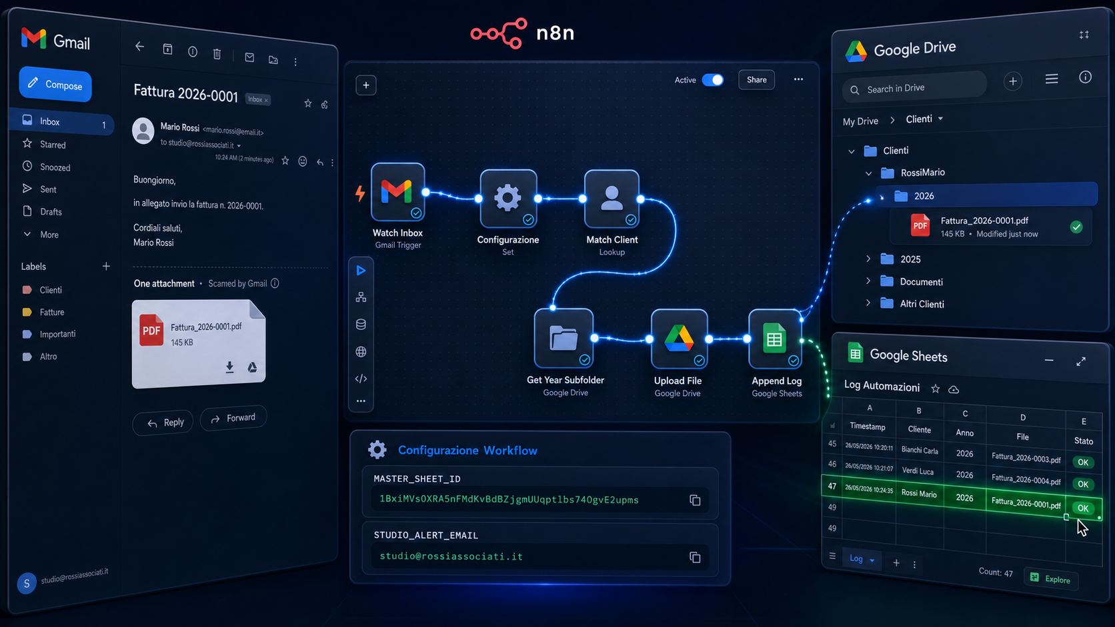Collapse the RossiMario folder

868,173
